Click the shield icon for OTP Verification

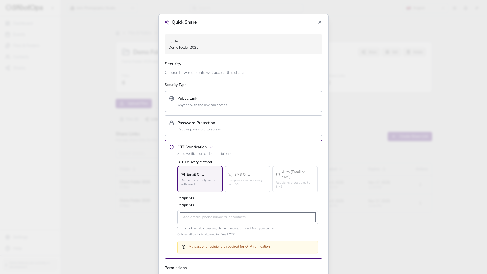172,147
